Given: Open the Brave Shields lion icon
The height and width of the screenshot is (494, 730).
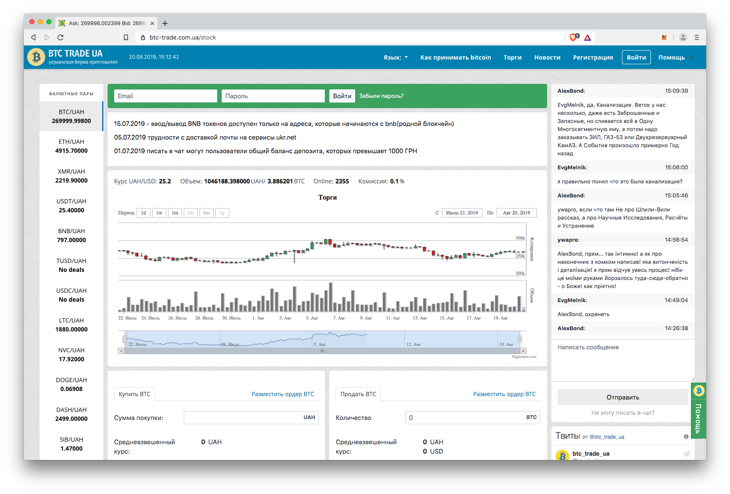Looking at the screenshot, I should point(574,37).
